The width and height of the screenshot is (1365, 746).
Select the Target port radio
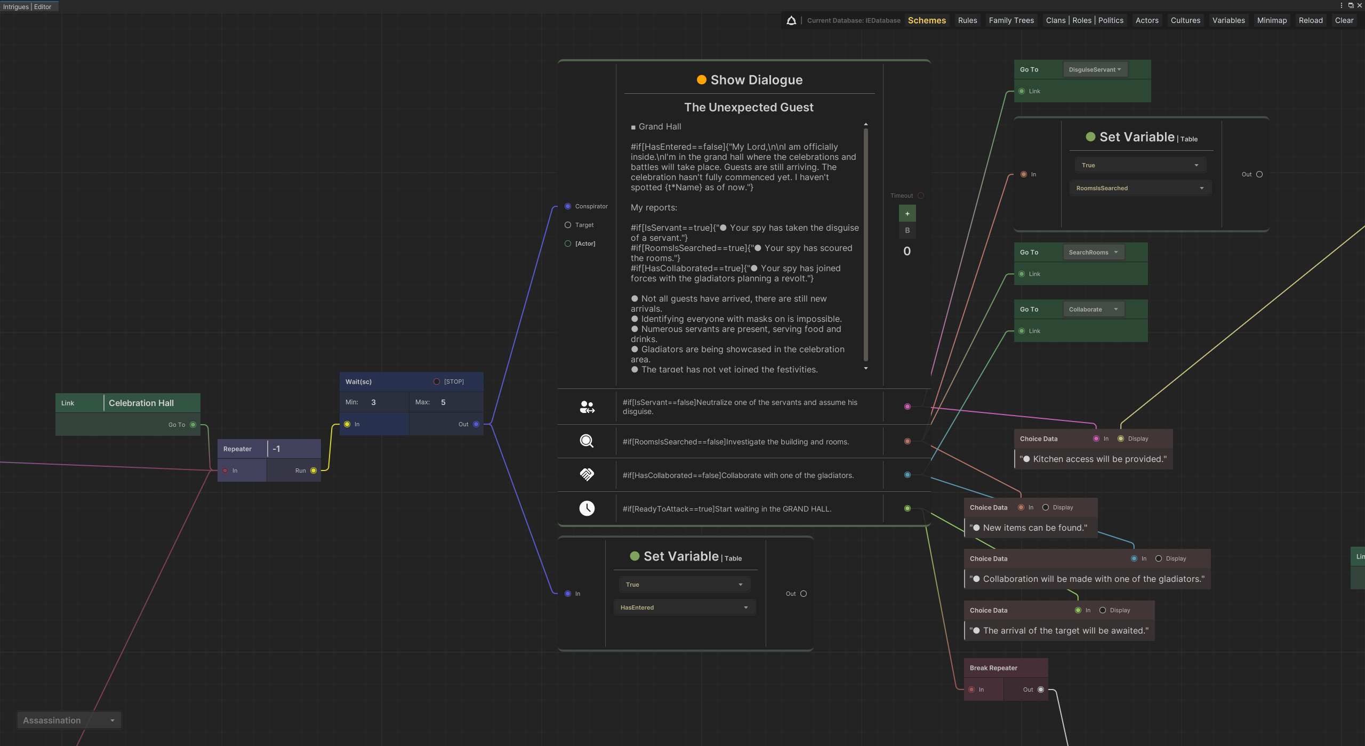[x=568, y=225]
